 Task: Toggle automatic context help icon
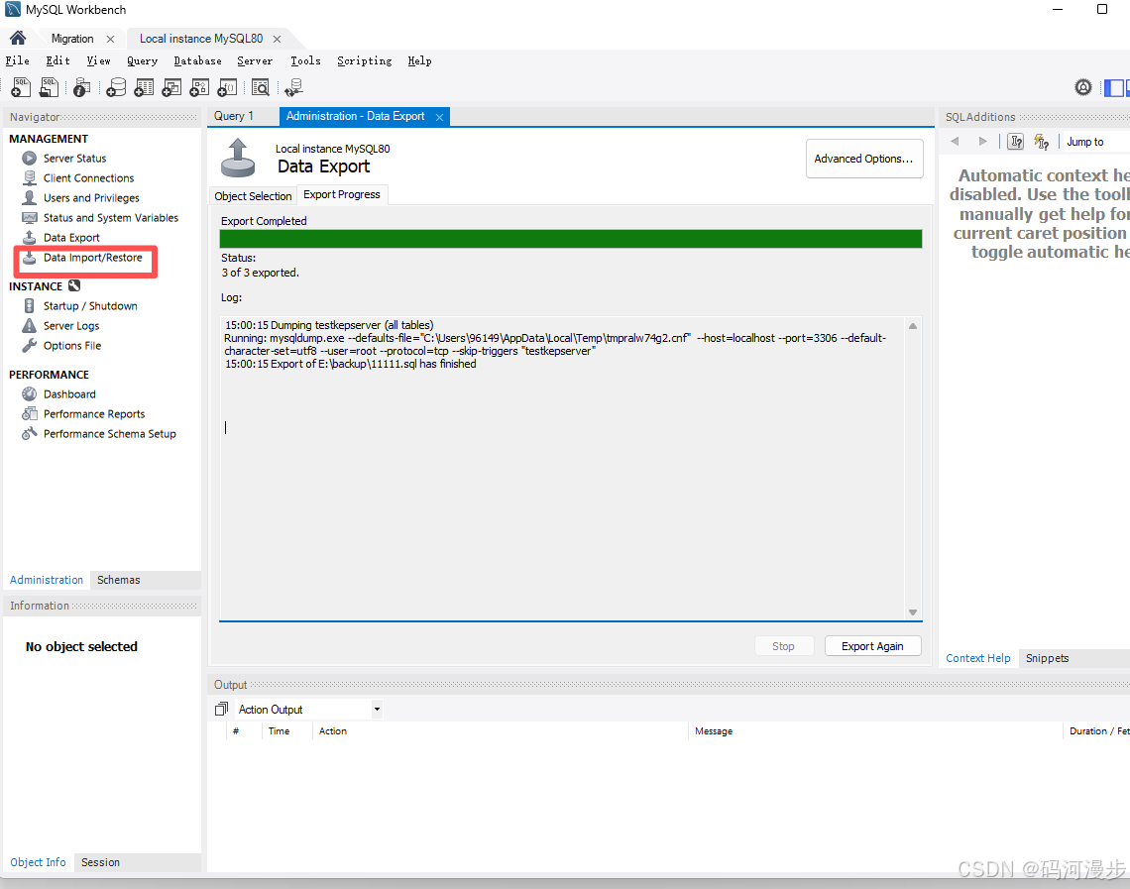click(1042, 141)
